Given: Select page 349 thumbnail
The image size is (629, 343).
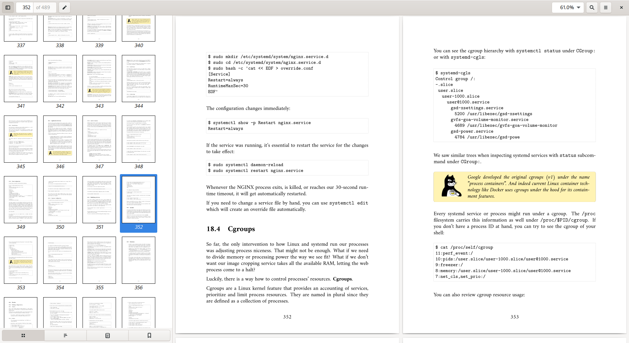Looking at the screenshot, I should (x=21, y=200).
